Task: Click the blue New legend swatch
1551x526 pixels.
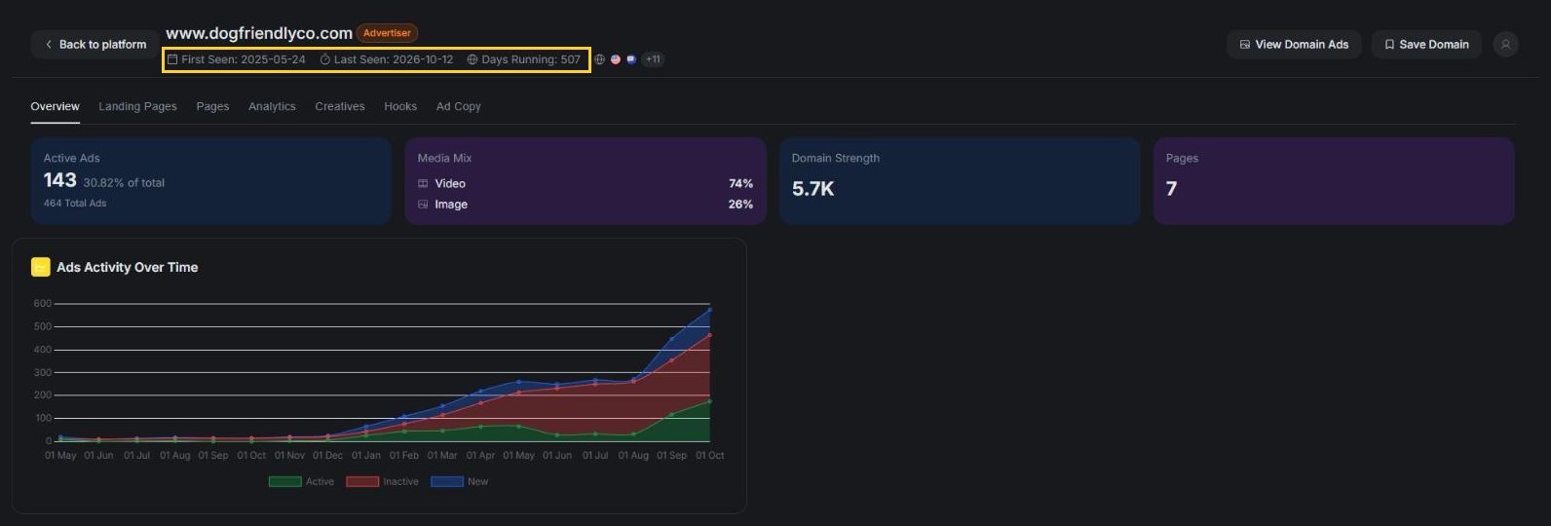Action: (447, 482)
